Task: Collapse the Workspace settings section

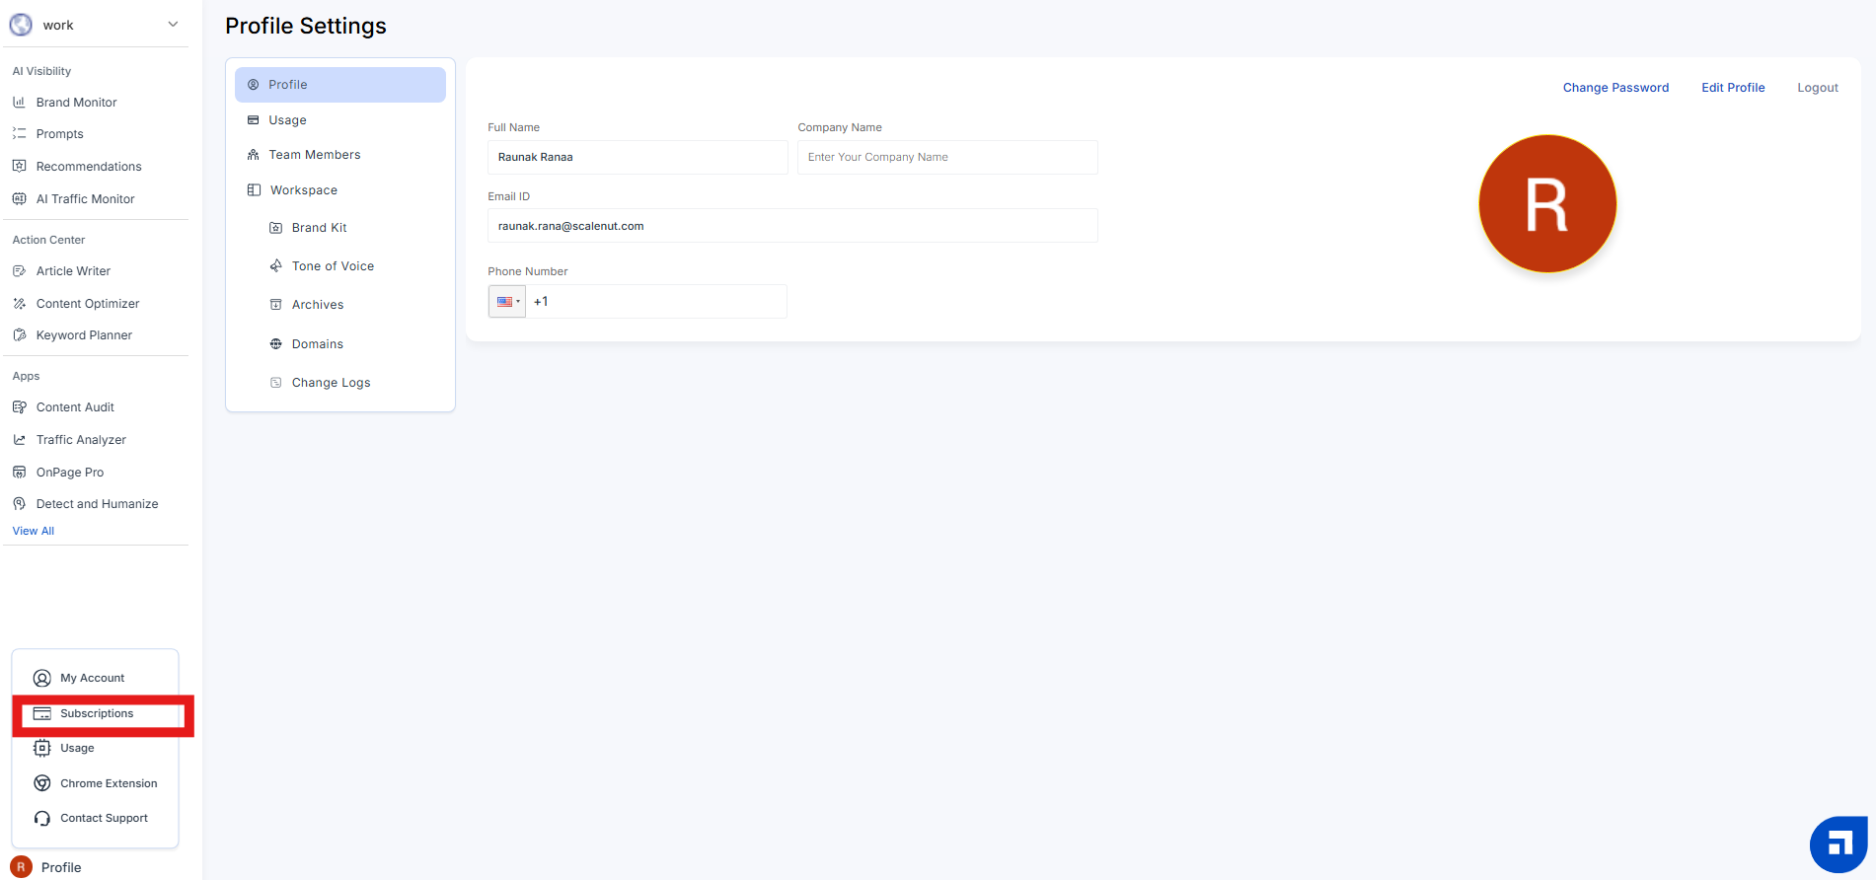Action: coord(303,190)
